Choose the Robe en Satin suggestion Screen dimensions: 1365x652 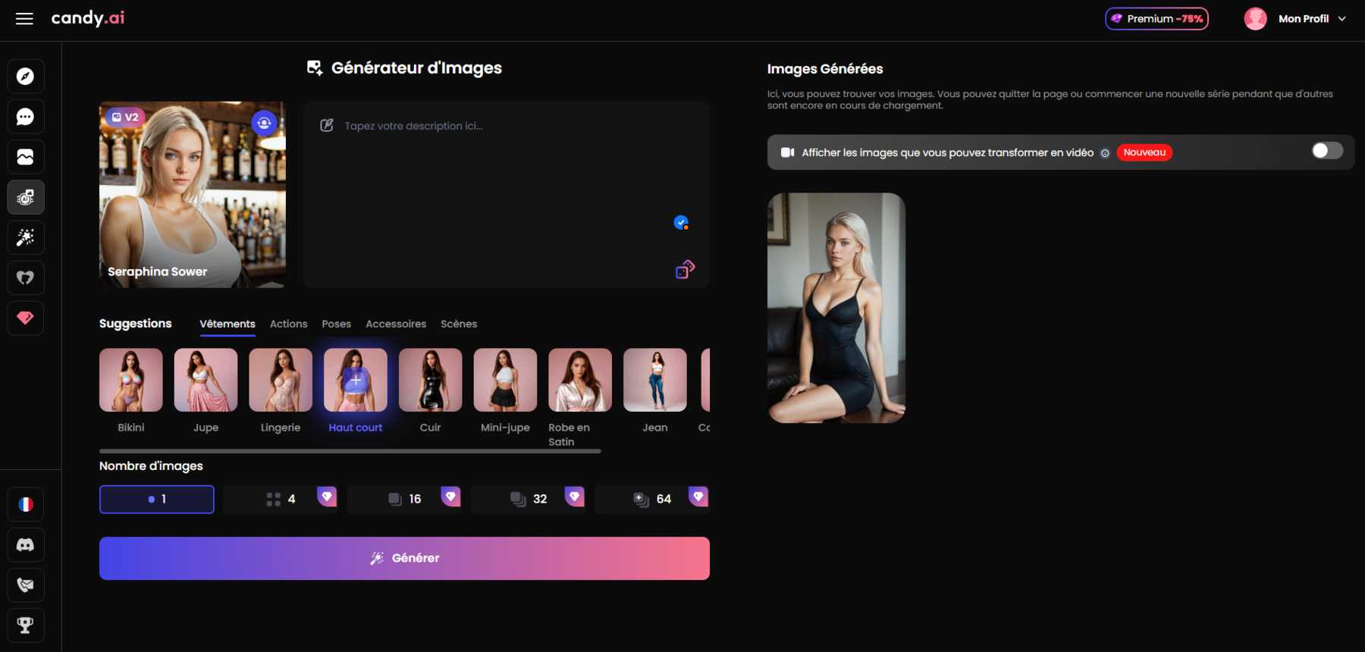[x=580, y=380]
